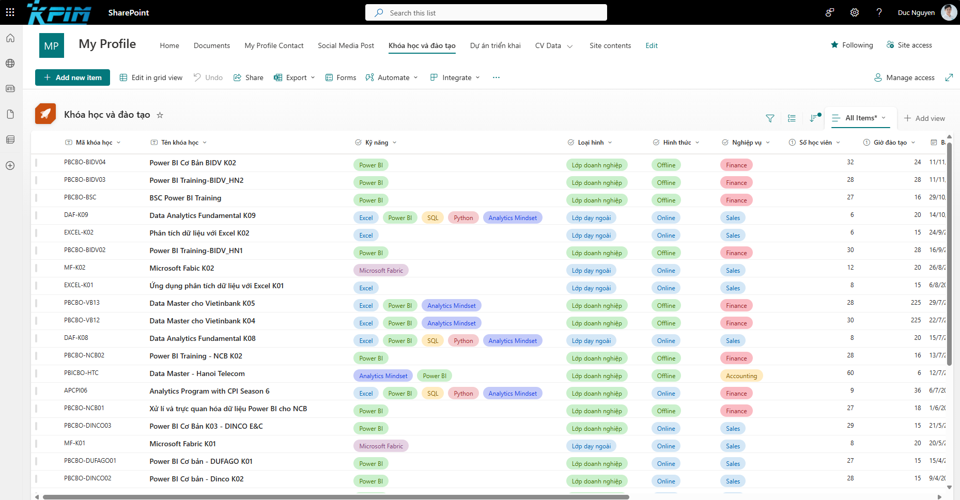
Task: Select row EXCEL-K02 selector
Action: pos(36,233)
